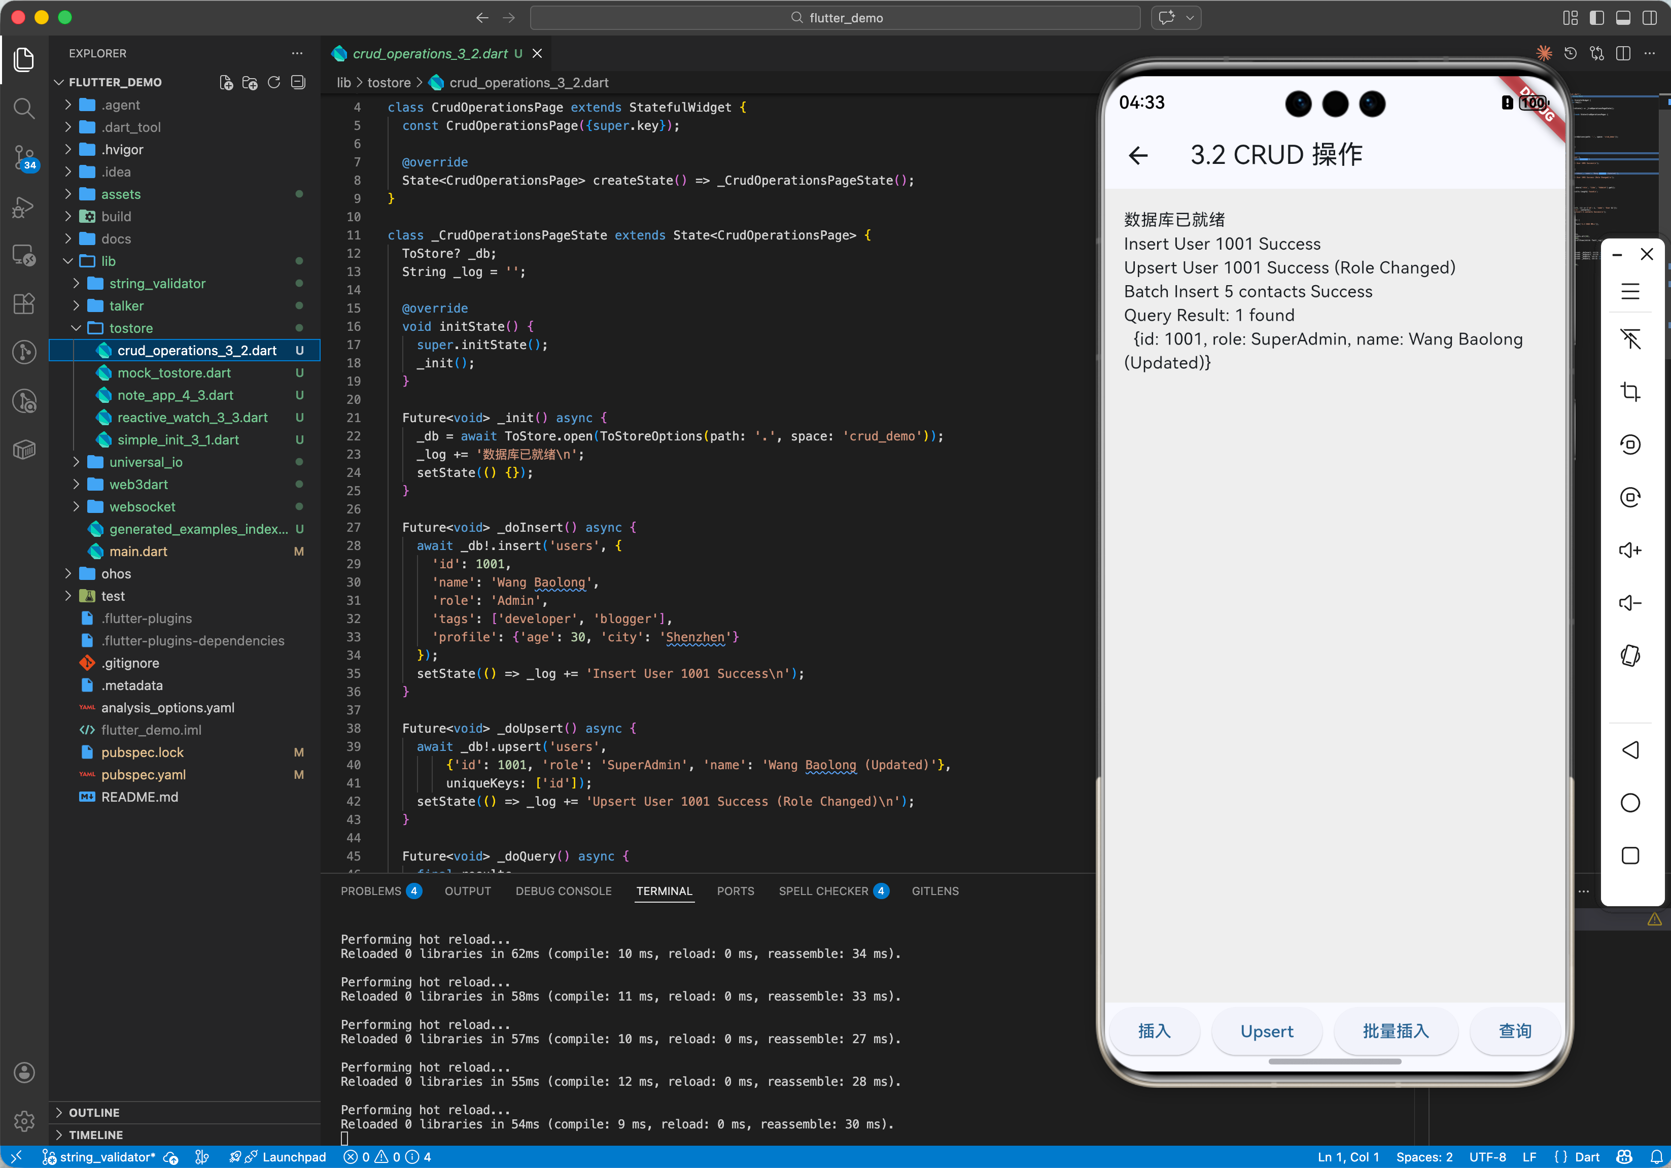
Task: Tap the Upsert button in the app
Action: tap(1266, 1031)
